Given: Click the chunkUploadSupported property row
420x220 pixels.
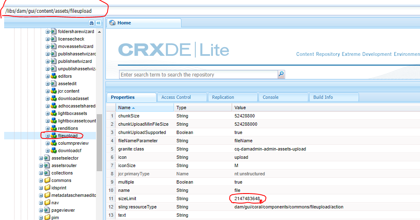Looking at the screenshot, I should tap(263, 132).
